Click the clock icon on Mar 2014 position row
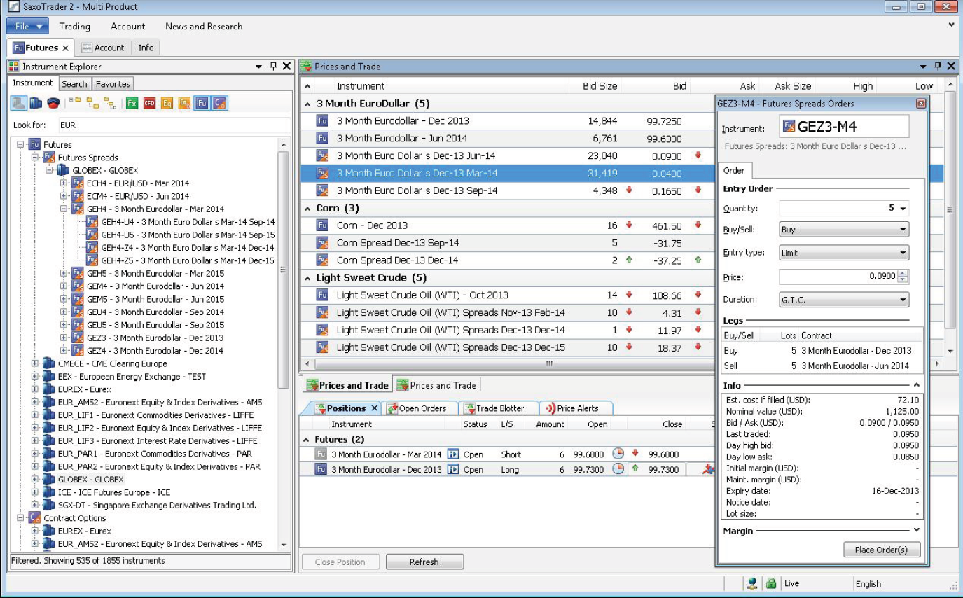The height and width of the screenshot is (598, 963). pos(618,454)
